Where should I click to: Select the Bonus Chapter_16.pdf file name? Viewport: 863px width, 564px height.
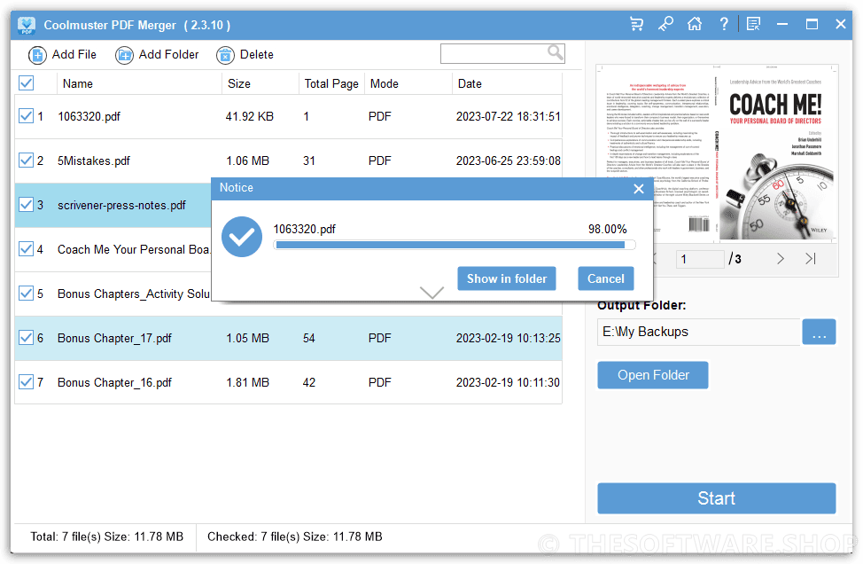(x=114, y=382)
